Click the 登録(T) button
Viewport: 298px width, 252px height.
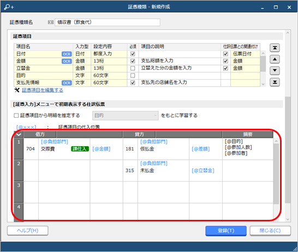pyautogui.click(x=226, y=231)
